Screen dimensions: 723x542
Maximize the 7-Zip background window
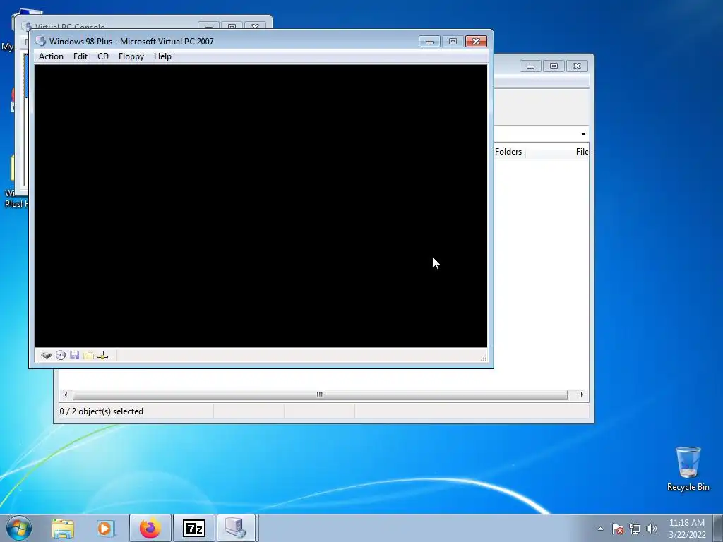(554, 66)
